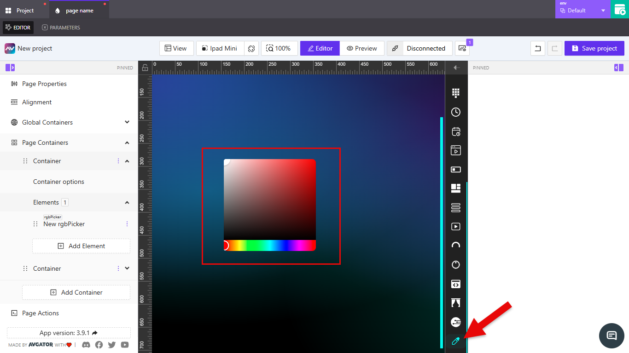Select the curtain widget icon
The image size is (629, 353).
(x=456, y=302)
